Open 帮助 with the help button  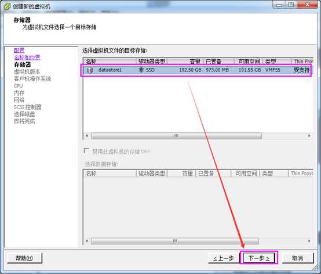[x=24, y=258]
